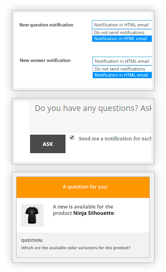166x272 pixels.
Task: Click 'A new is available for the product' text
Action: pos(83,210)
